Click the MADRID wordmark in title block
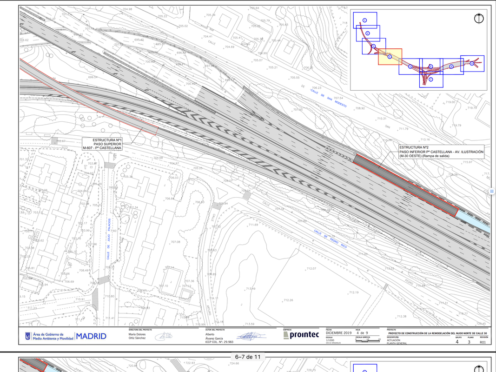This screenshot has height=372, width=496. tap(91, 336)
